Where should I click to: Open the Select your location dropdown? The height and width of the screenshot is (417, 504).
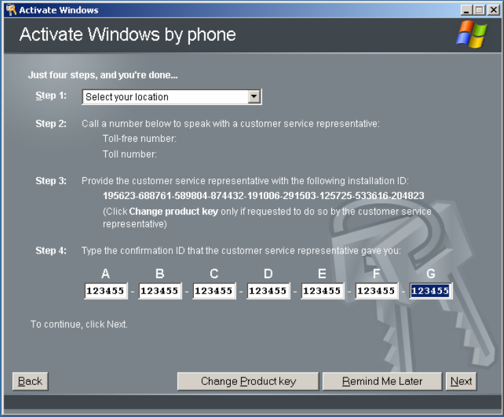(x=172, y=97)
